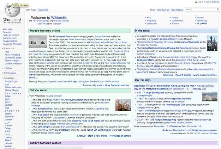Open the newest content link
Image resolution: width=221 pixels, height=149 pixels.
point(54,96)
